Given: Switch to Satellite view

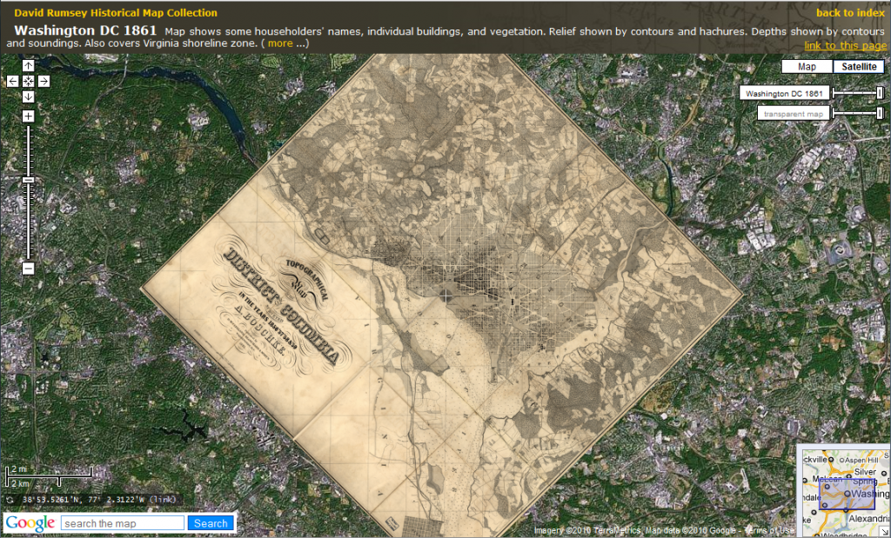Looking at the screenshot, I should coord(859,66).
